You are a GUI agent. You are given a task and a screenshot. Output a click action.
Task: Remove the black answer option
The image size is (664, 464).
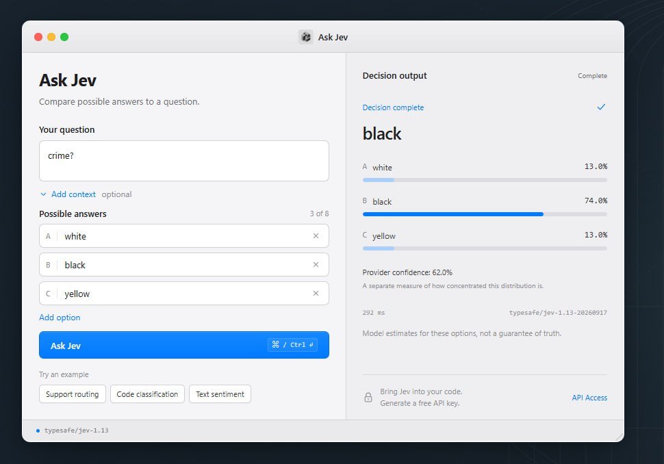click(316, 265)
